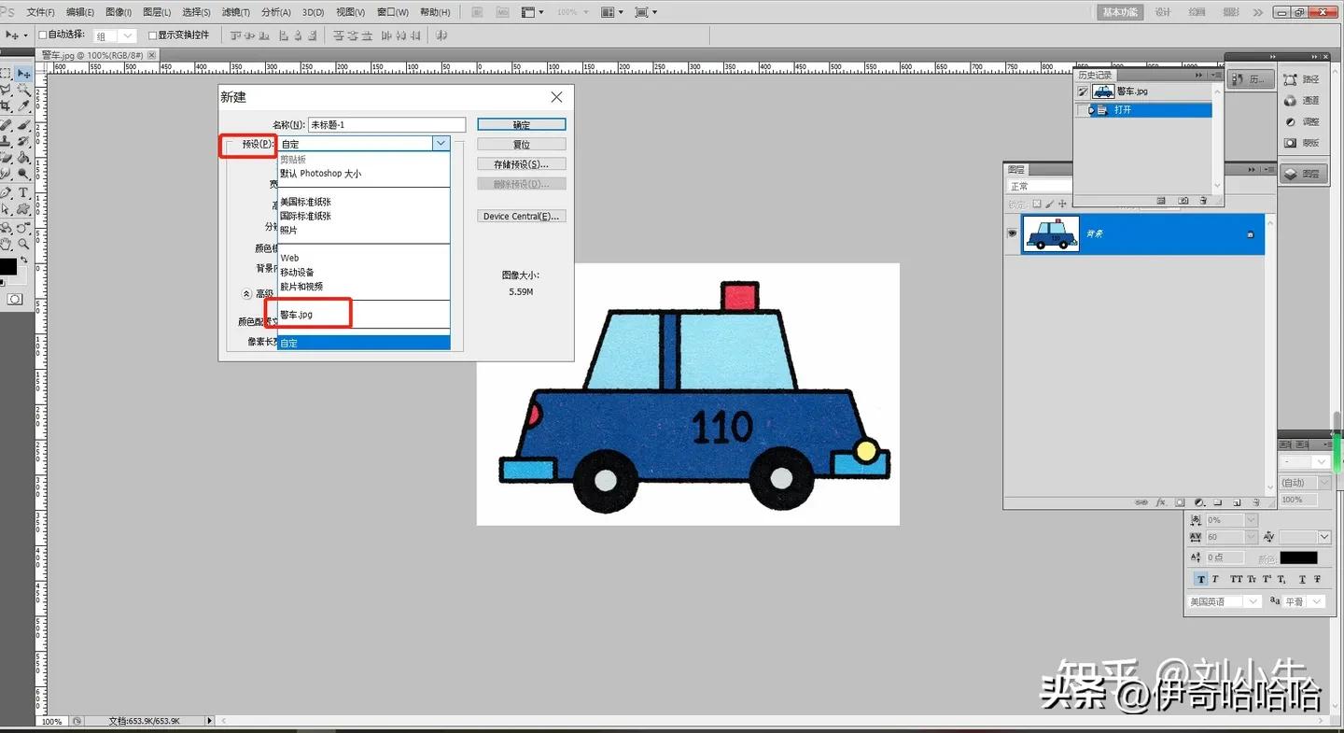Click the fx layer style icon
Image resolution: width=1344 pixels, height=733 pixels.
[x=1162, y=501]
